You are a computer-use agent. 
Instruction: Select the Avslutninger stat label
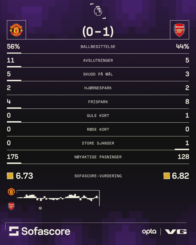pos(98,60)
